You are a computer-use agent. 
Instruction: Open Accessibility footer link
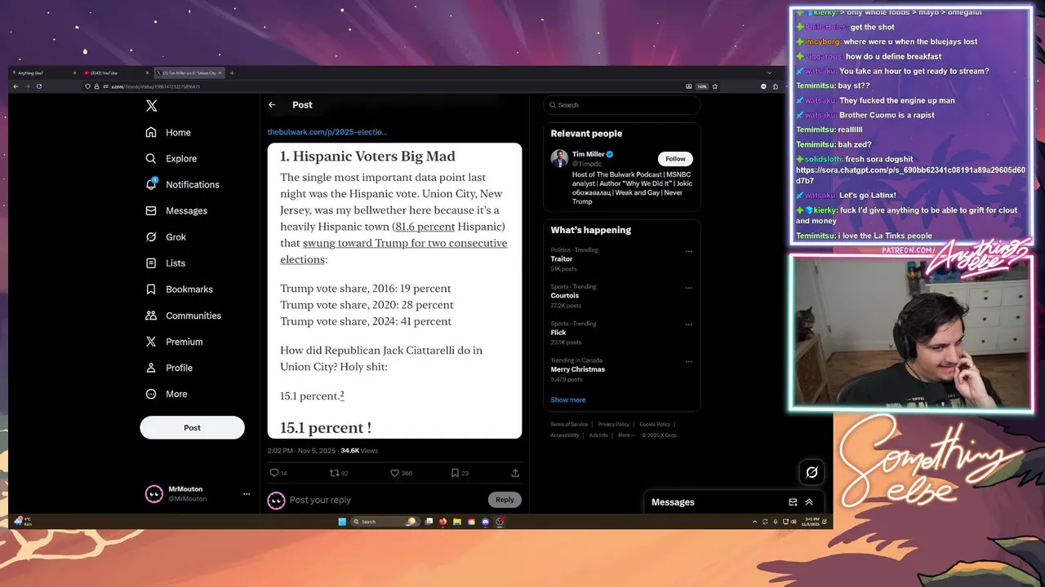point(565,435)
